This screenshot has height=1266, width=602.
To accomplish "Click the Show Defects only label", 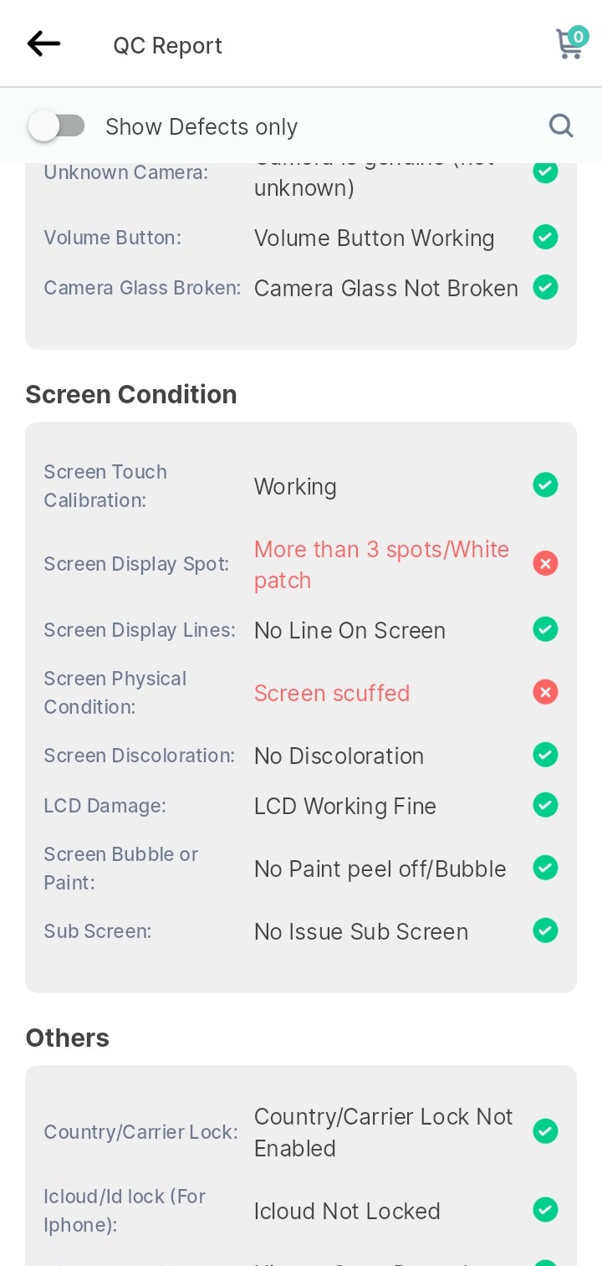I will pyautogui.click(x=202, y=126).
